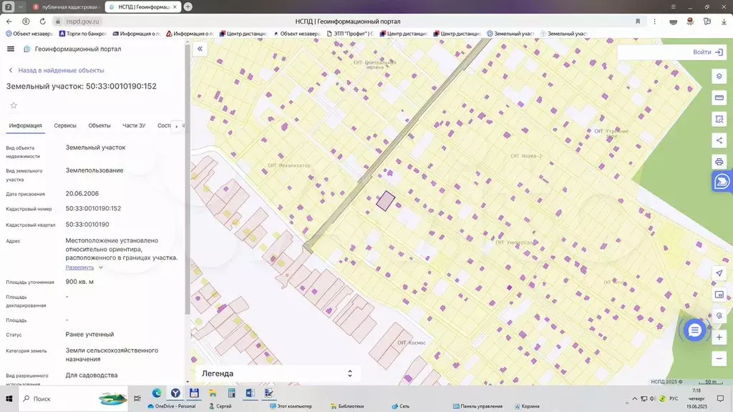Open browser tab group dropdown arrow

click(21, 7)
